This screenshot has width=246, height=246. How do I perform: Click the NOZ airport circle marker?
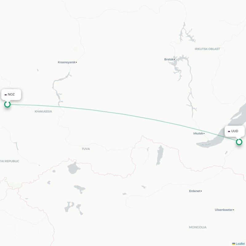7,104
